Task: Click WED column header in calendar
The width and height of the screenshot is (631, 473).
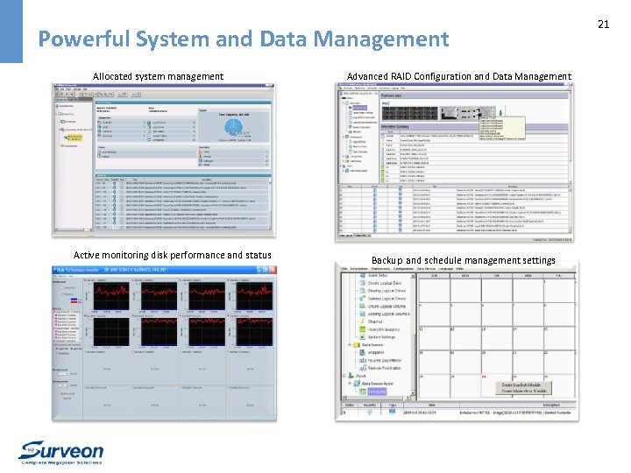Action: 528,276
